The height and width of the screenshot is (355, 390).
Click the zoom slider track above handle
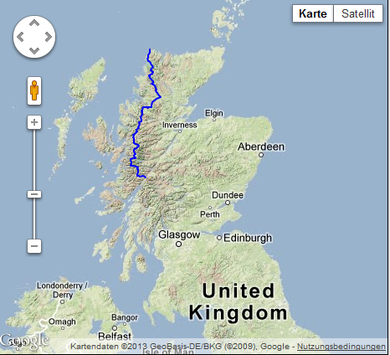point(34,160)
